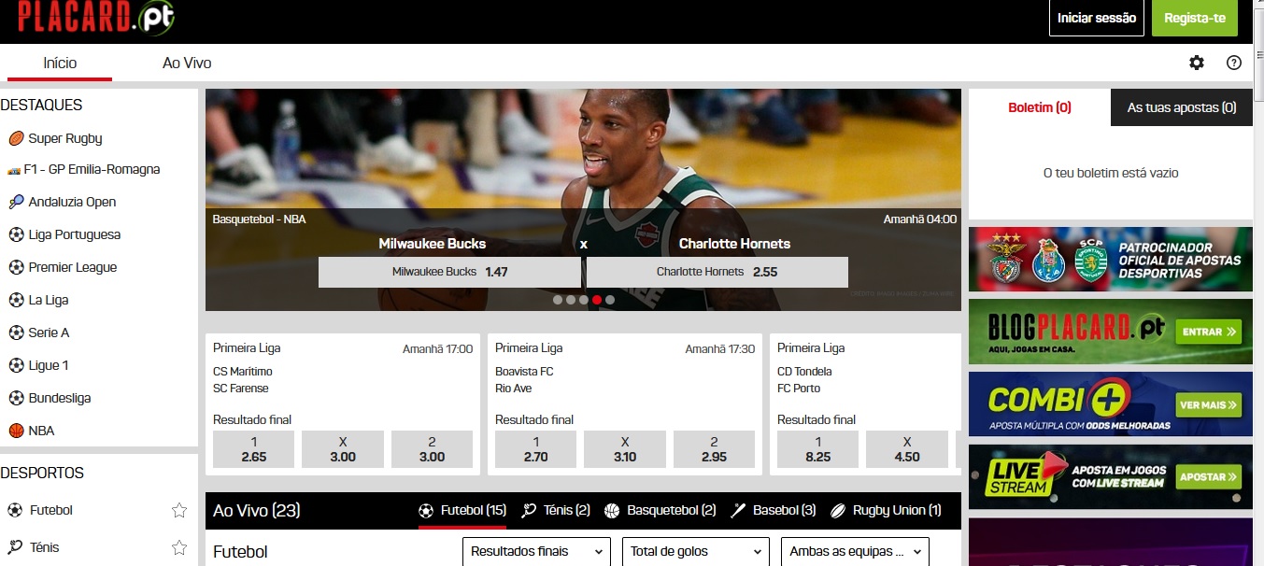Viewport: 1264px width, 566px height.
Task: Click the Serie A football icon
Action: (16, 333)
